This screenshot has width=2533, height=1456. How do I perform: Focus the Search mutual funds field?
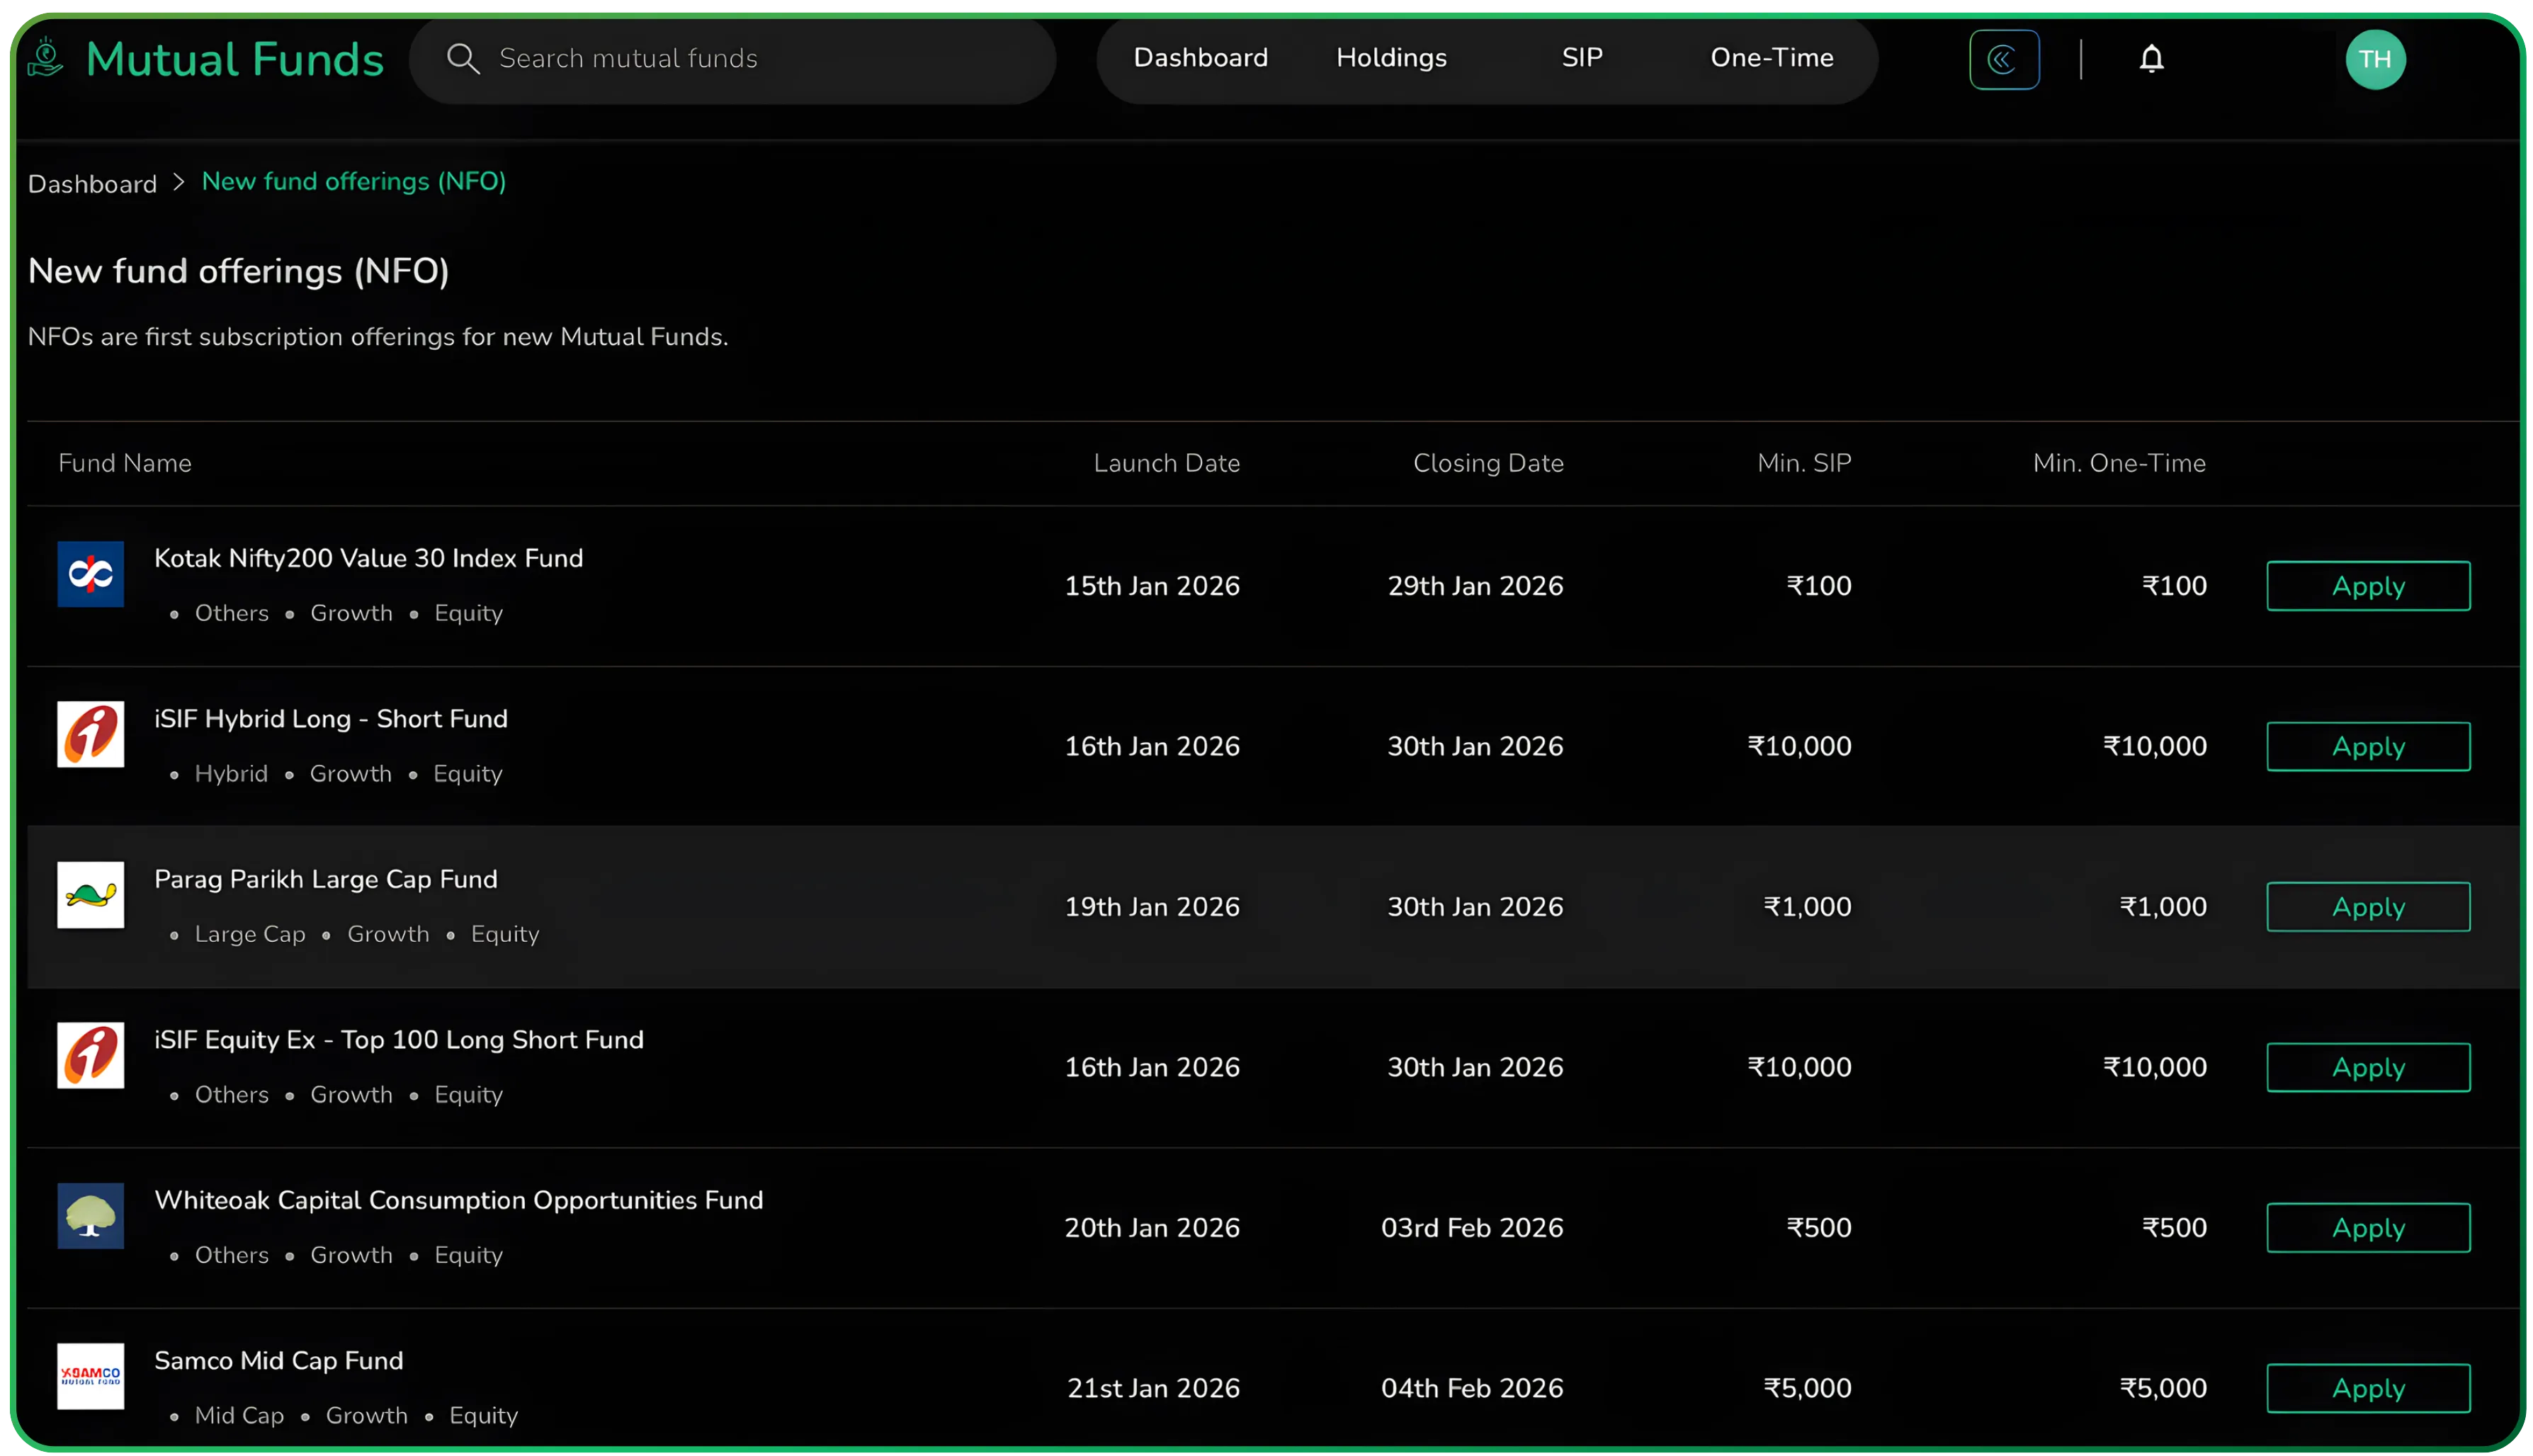point(732,59)
